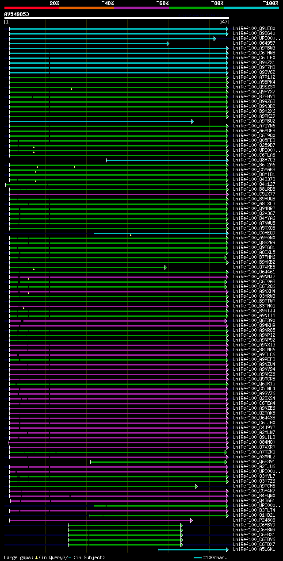This screenshot has height=561, width=283.
Task: Select the UniRef100_B8LMG6 label
Action: pos(254,350)
